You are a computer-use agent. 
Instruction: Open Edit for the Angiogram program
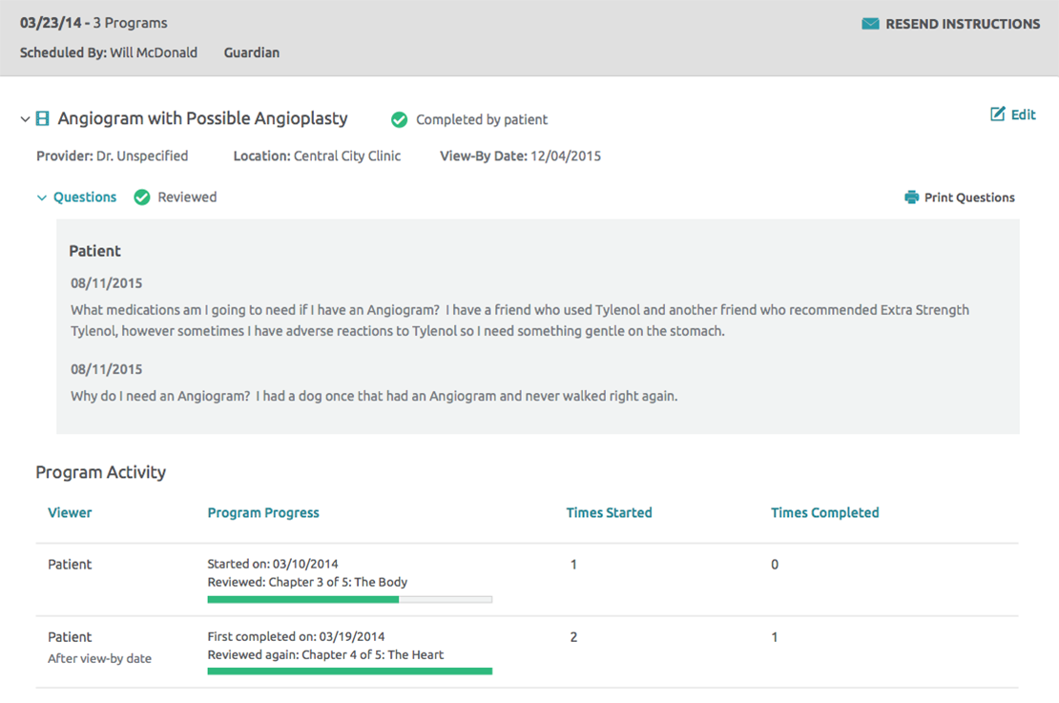point(1023,114)
